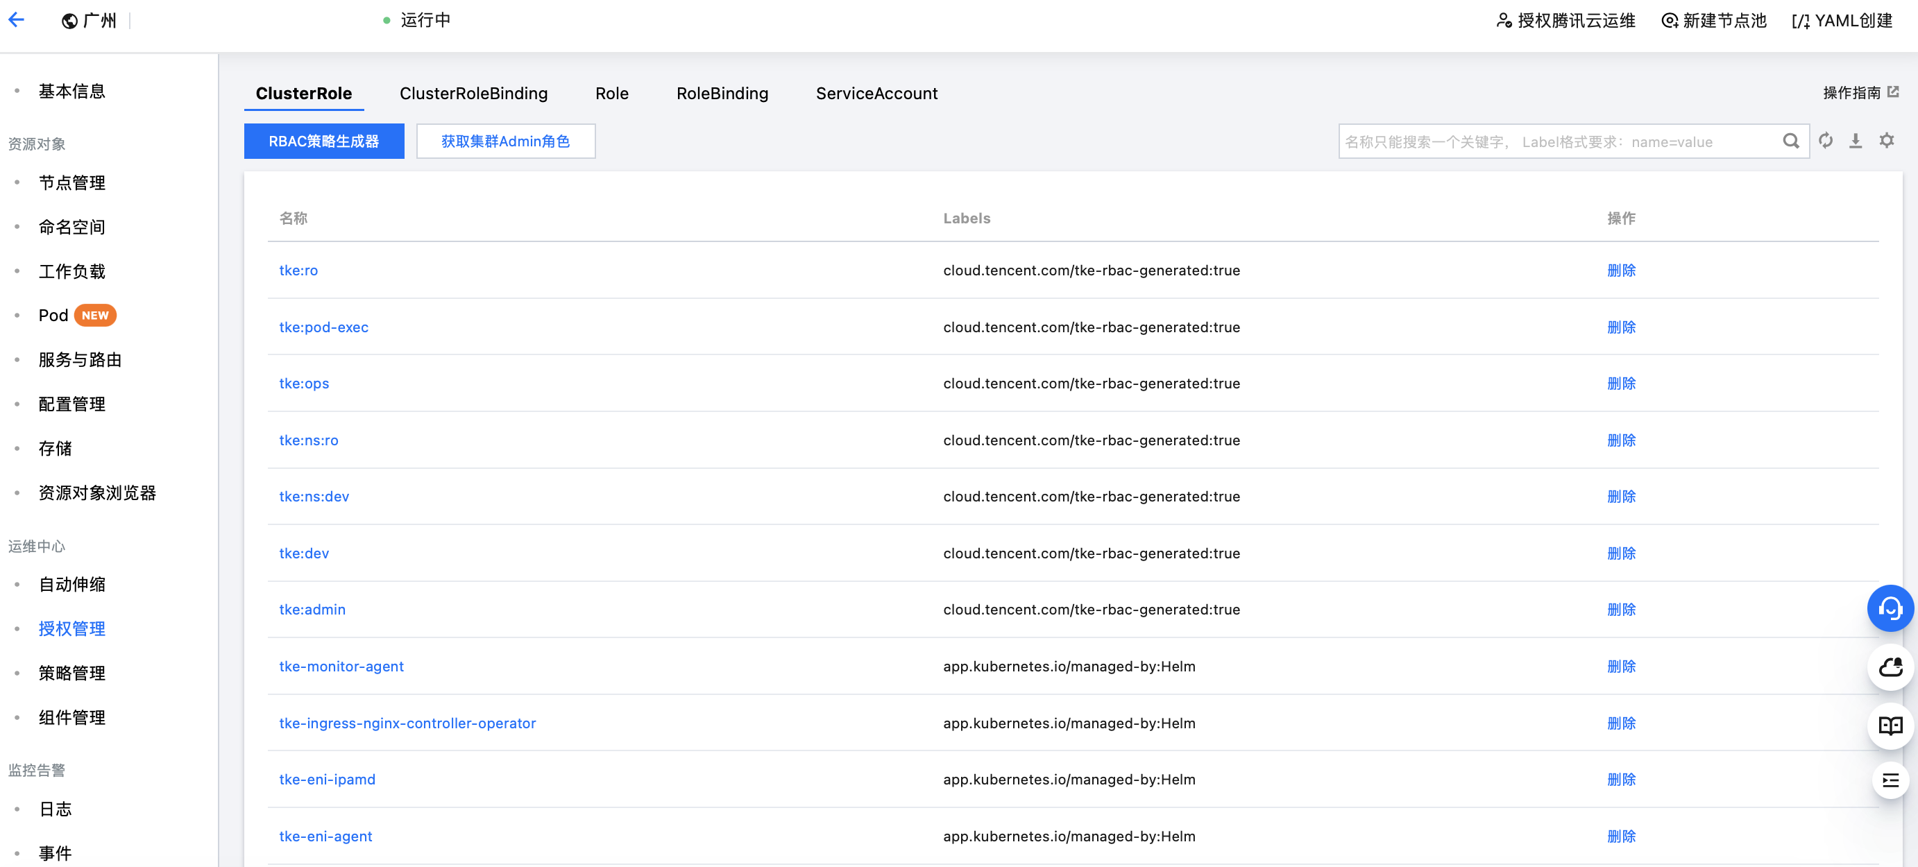This screenshot has width=1918, height=867.
Task: Open the floating documentation book icon
Action: (x=1890, y=725)
